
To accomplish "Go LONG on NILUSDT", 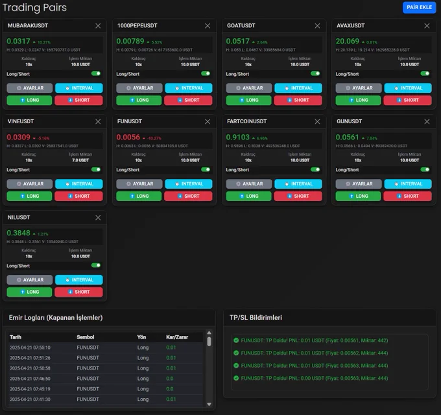I will point(29,292).
